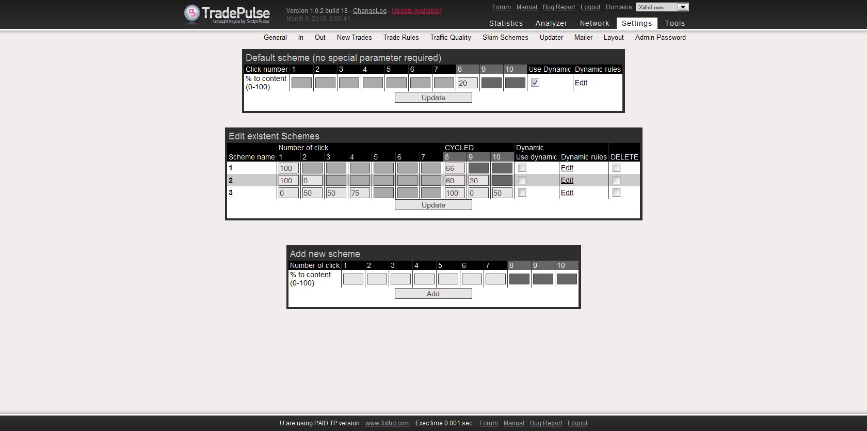
Task: Click first click field in Add new scheme
Action: coord(353,279)
